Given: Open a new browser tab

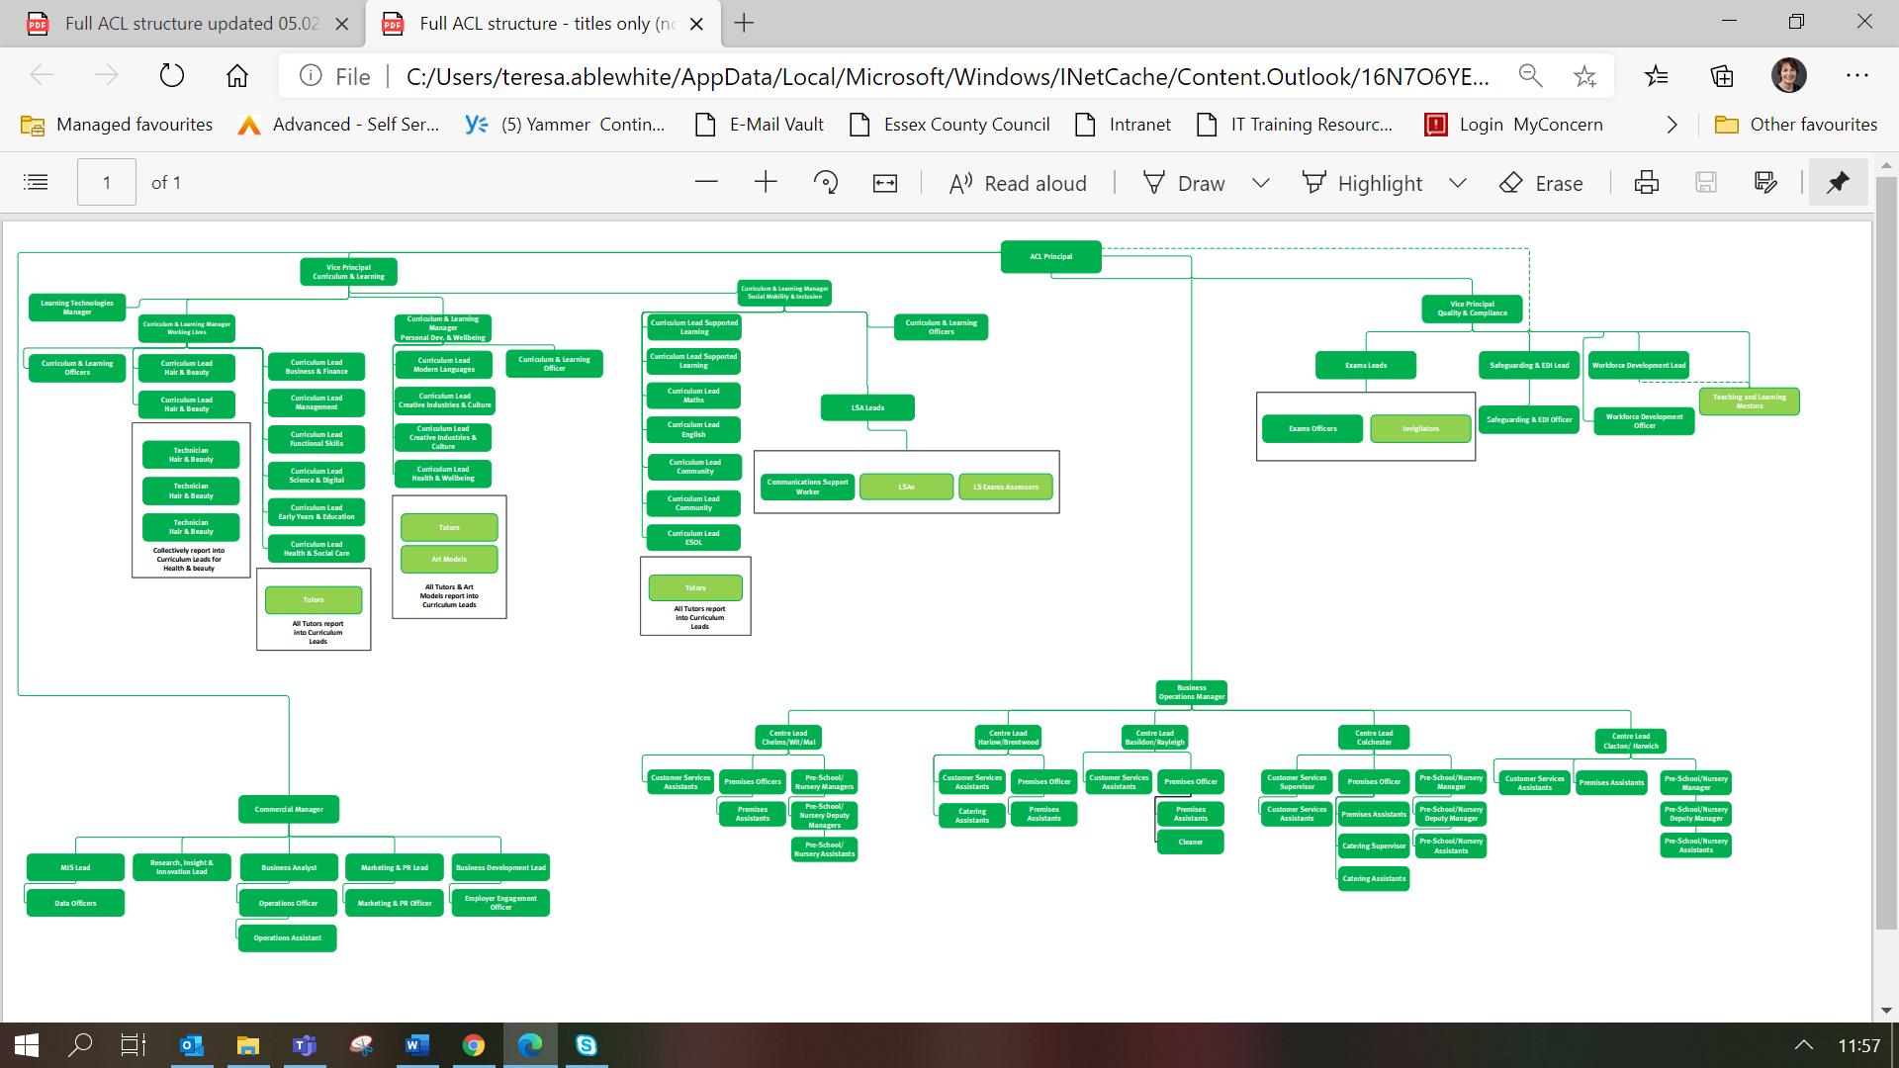Looking at the screenshot, I should [745, 24].
